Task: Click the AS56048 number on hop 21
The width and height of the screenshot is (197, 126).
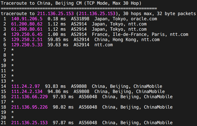Action: tap(88, 123)
